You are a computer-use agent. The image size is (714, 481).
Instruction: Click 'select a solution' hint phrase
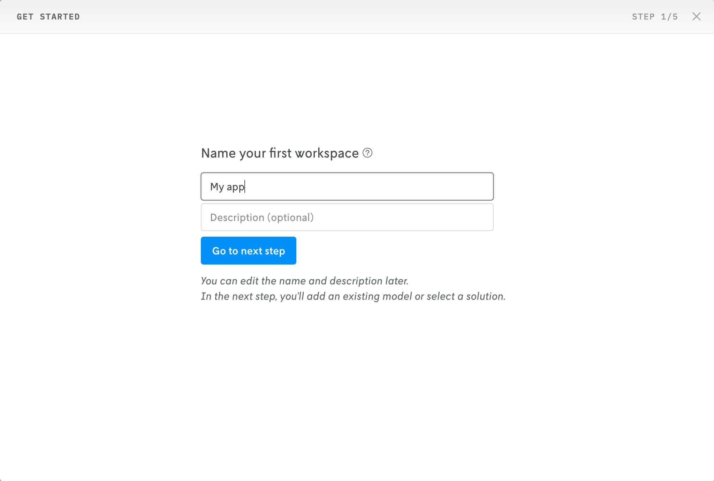(466, 296)
